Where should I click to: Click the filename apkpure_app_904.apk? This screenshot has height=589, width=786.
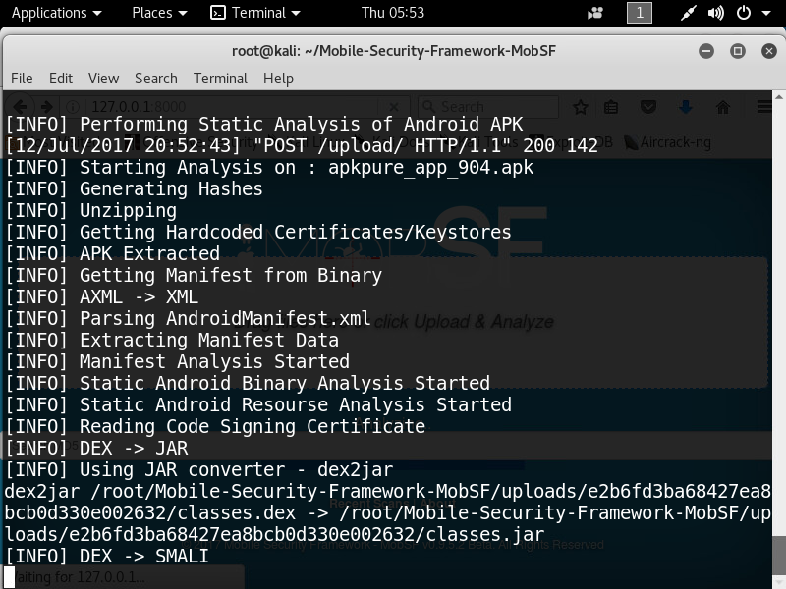point(430,168)
